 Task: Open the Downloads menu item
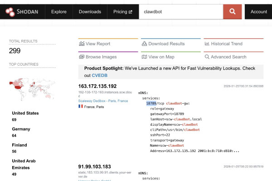point(90,12)
